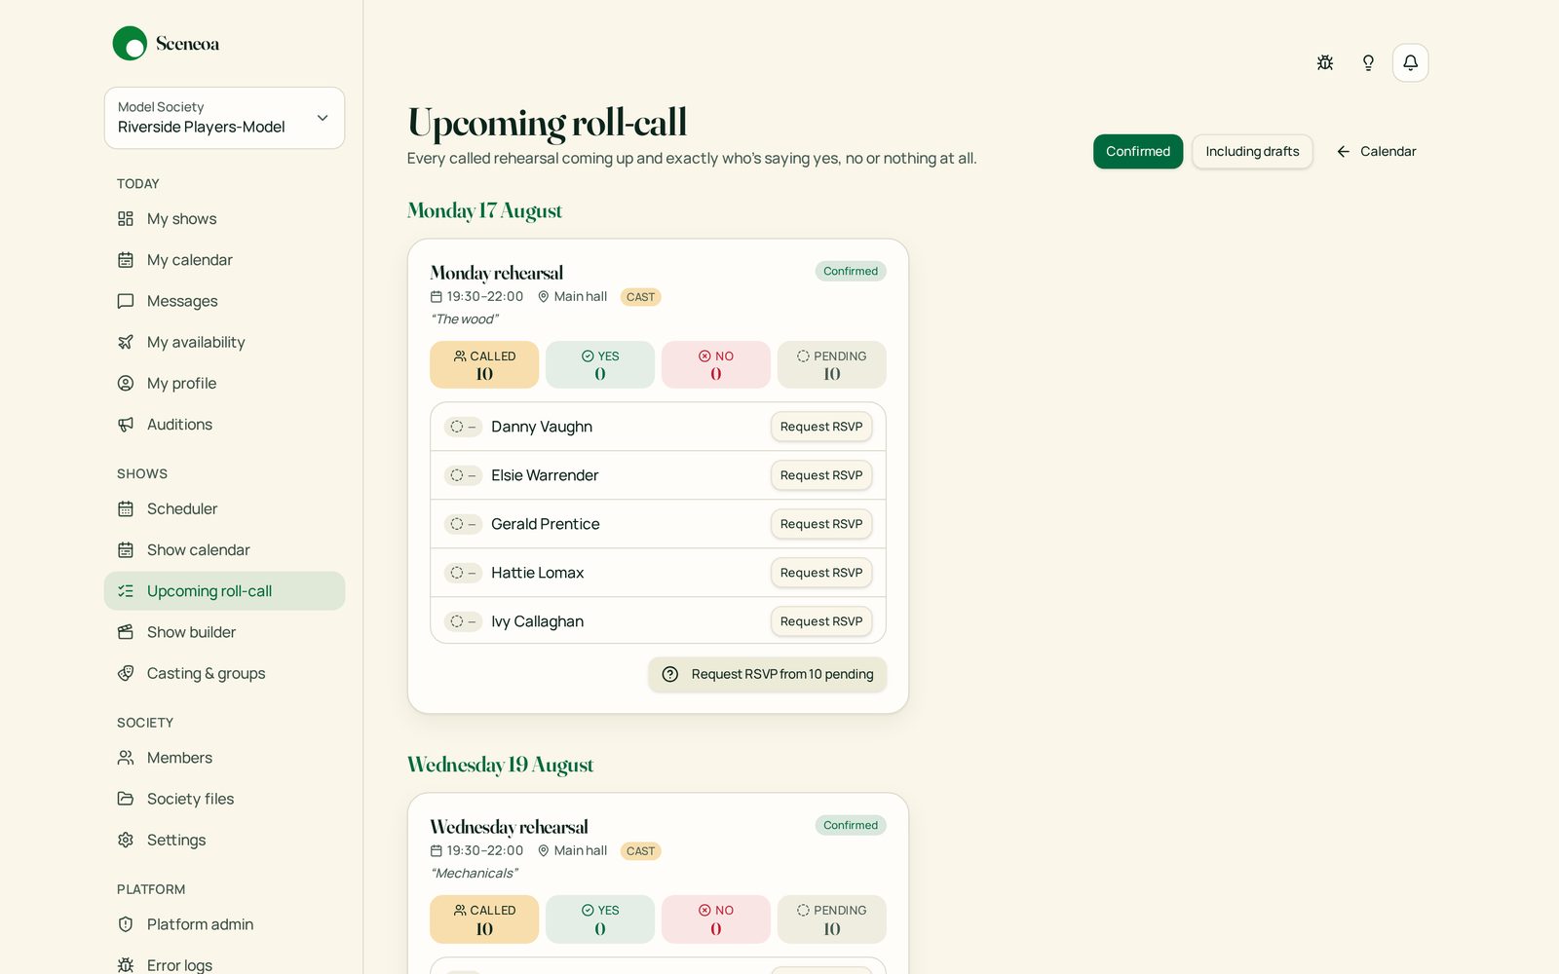Click CALLED 10 tile on Wednesday rehearsal
1559x974 pixels.
coord(484,919)
